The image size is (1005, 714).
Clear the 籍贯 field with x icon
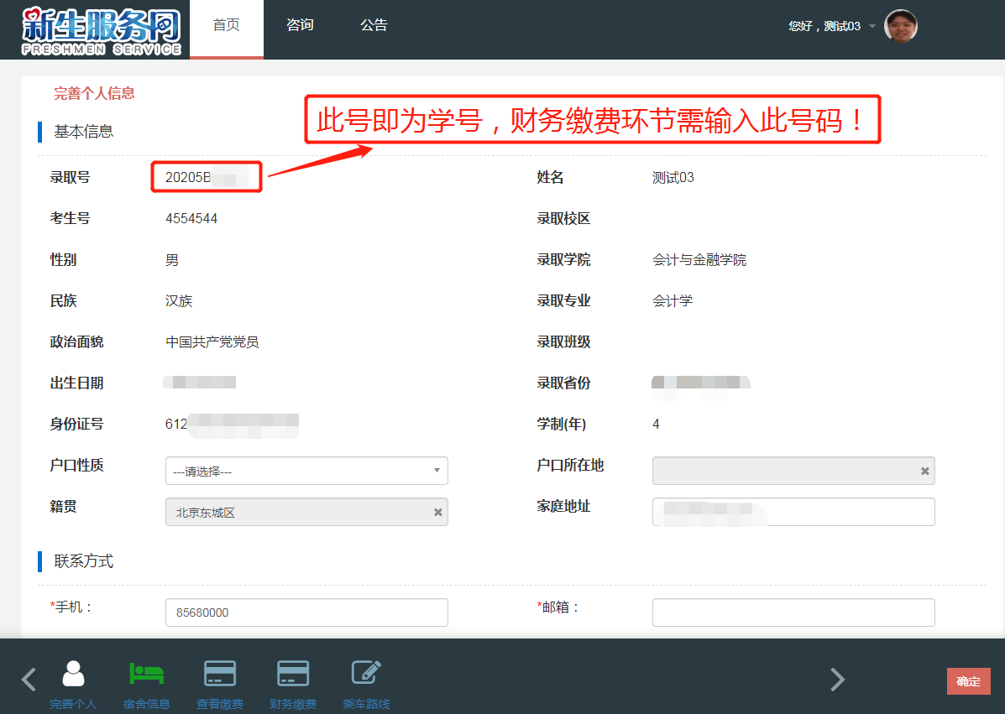(x=437, y=512)
